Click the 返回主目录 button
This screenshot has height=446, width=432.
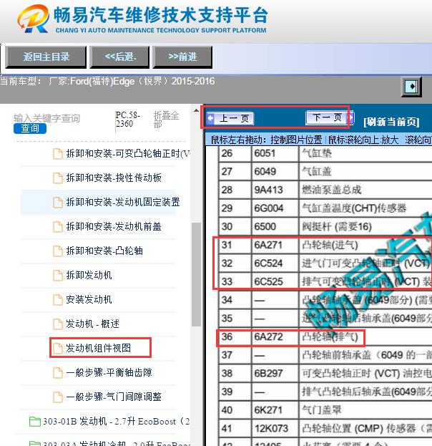(46, 57)
